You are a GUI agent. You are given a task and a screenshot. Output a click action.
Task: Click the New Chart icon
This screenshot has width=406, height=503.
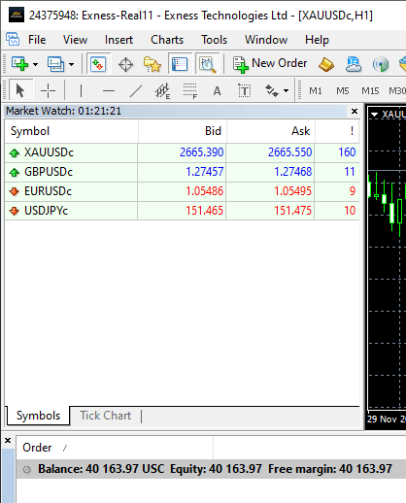(x=19, y=64)
